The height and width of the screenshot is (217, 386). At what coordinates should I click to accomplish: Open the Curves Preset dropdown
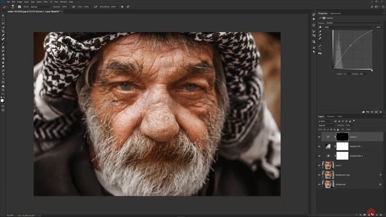[353, 23]
